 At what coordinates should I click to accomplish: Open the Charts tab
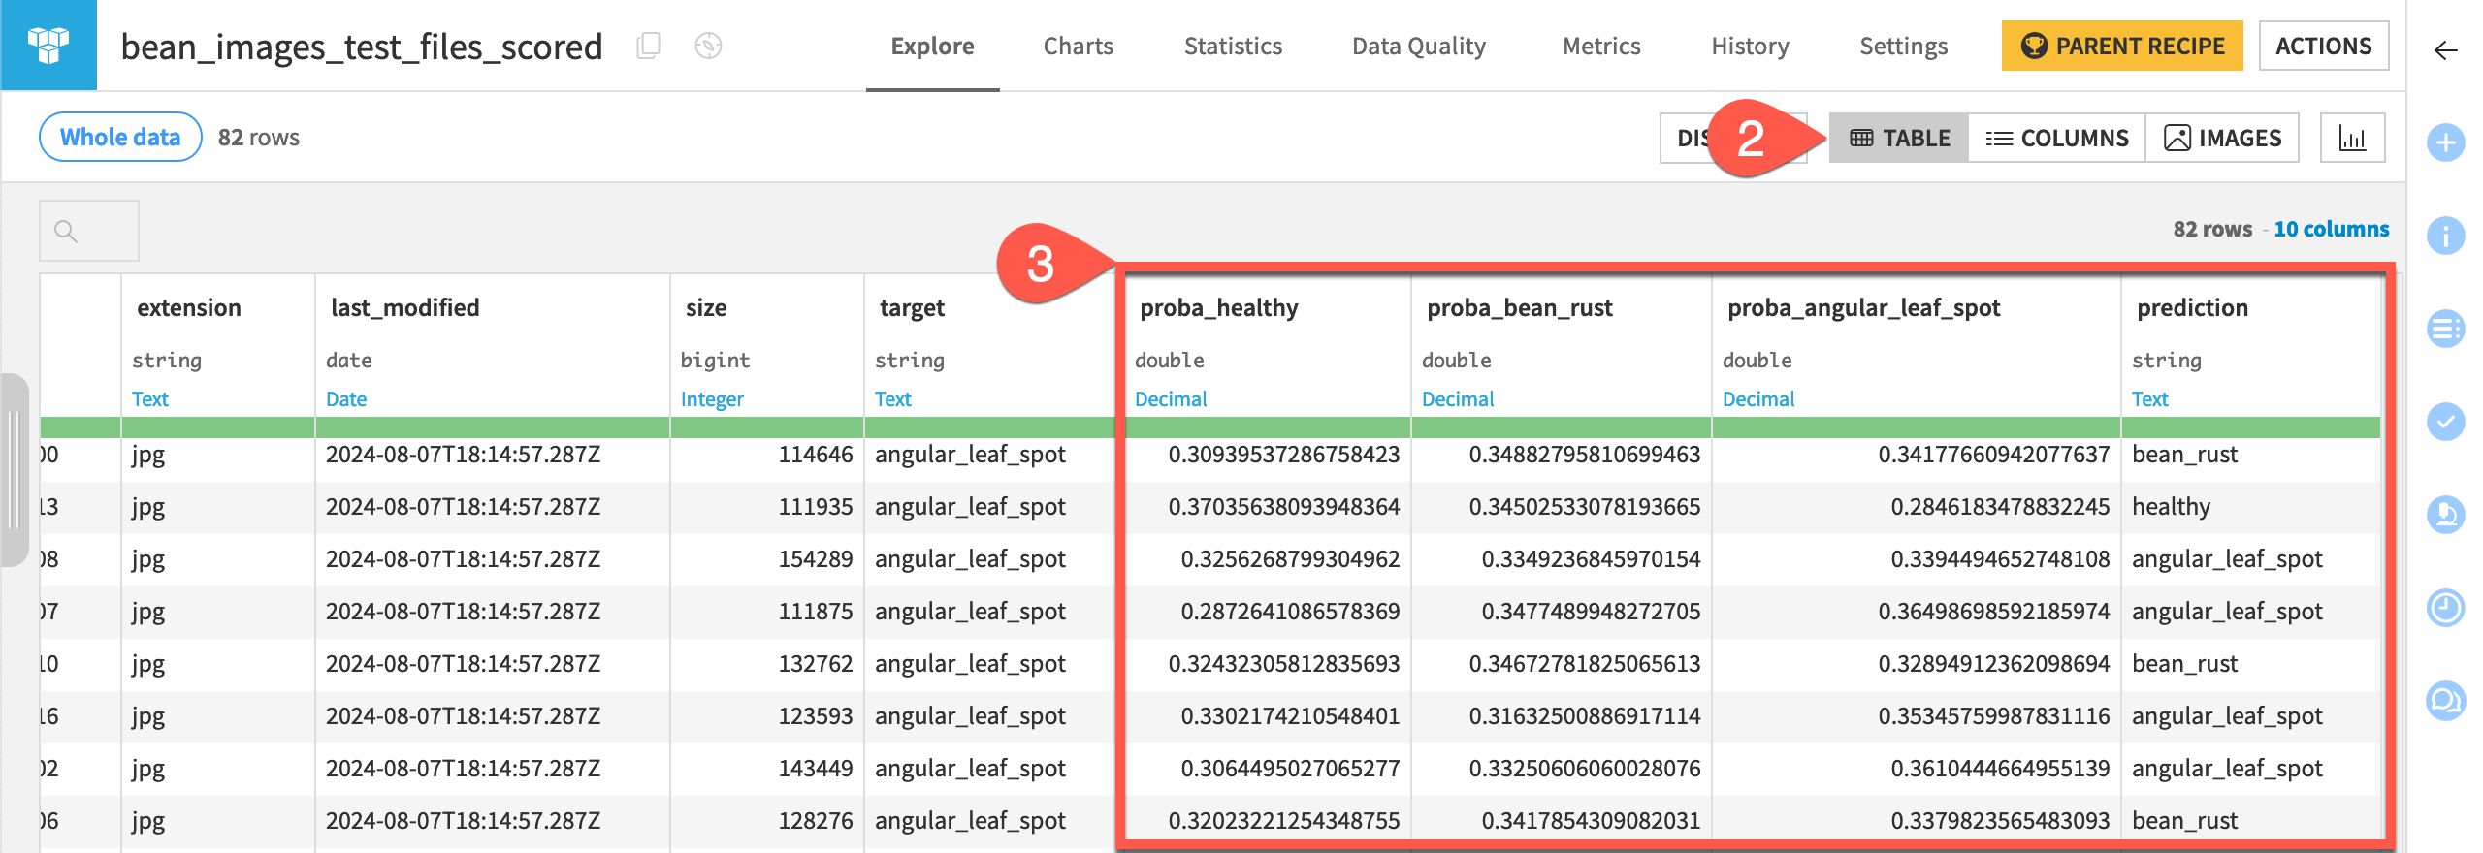click(x=1078, y=46)
